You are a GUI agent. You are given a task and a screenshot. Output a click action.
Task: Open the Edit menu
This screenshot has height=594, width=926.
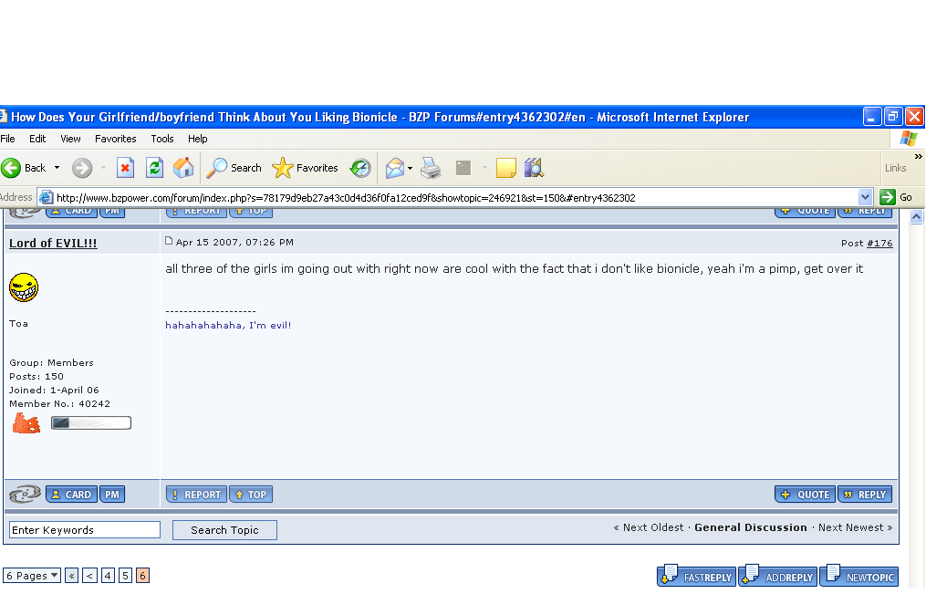tap(37, 139)
